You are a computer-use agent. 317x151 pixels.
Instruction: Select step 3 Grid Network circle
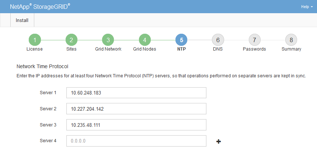(x=108, y=40)
